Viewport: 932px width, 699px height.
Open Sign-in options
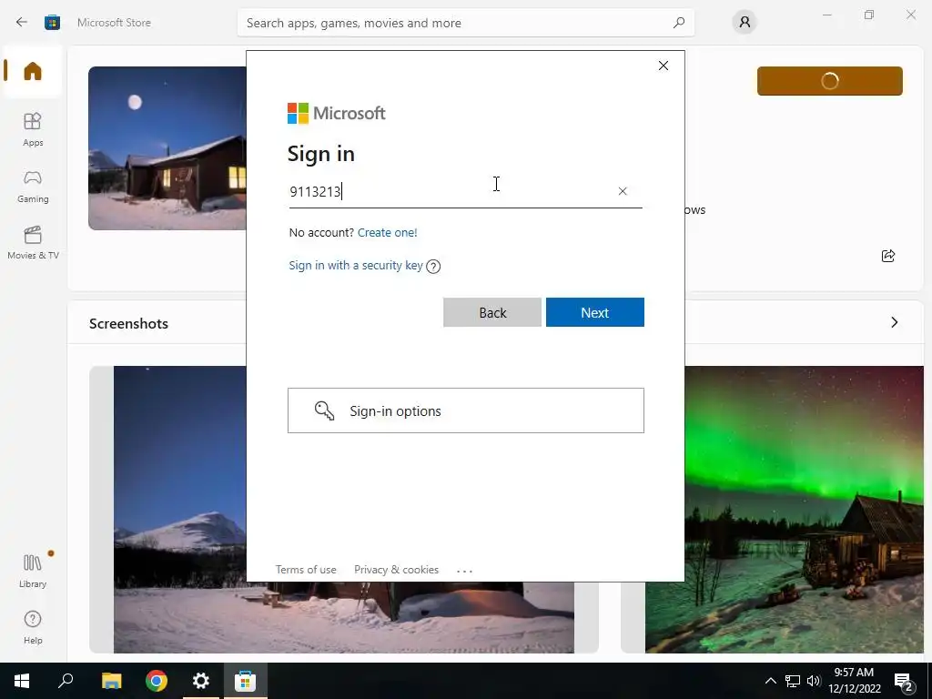point(466,410)
